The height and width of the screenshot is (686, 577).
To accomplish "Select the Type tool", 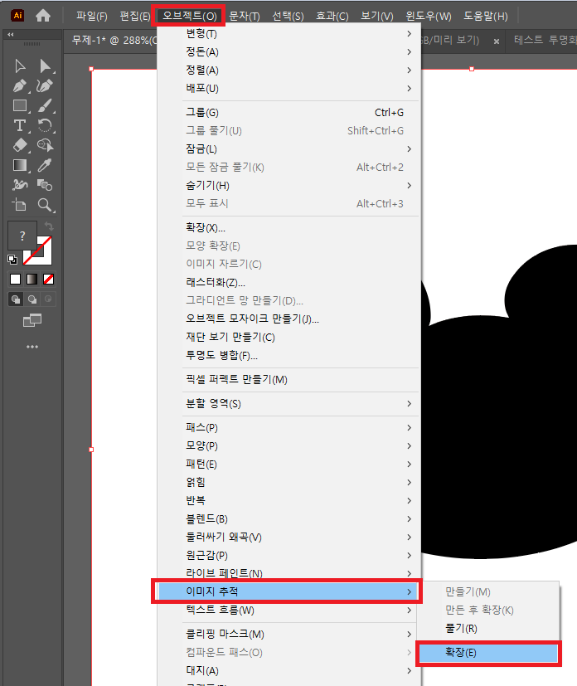I will tap(20, 125).
